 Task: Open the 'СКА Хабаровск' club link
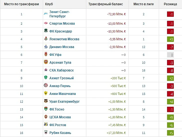(x=62, y=70)
